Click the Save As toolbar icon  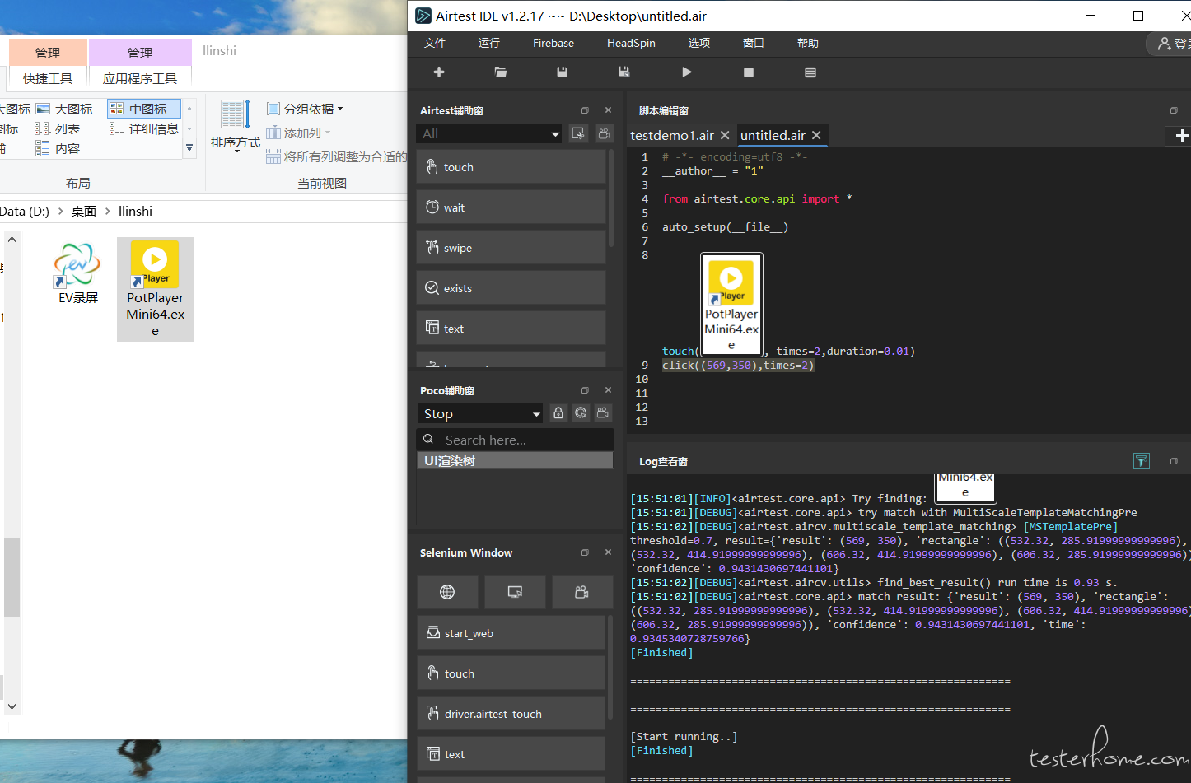click(x=624, y=72)
